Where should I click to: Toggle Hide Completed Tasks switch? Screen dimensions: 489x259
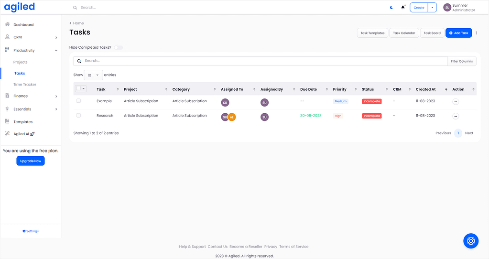pyautogui.click(x=118, y=47)
